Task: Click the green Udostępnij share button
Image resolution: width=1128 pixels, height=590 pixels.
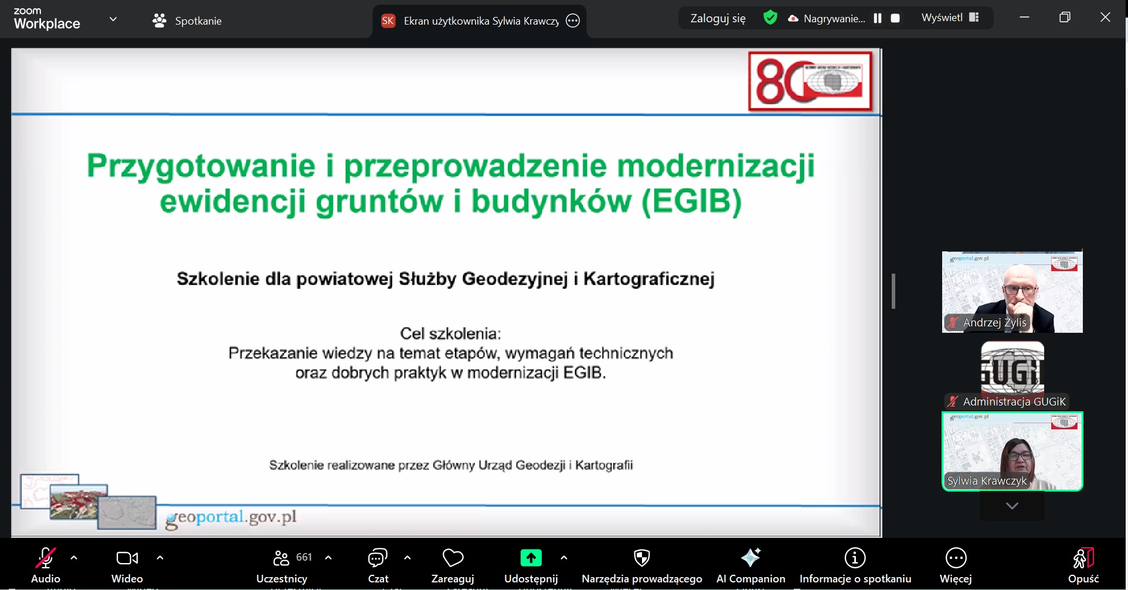Action: 531,558
